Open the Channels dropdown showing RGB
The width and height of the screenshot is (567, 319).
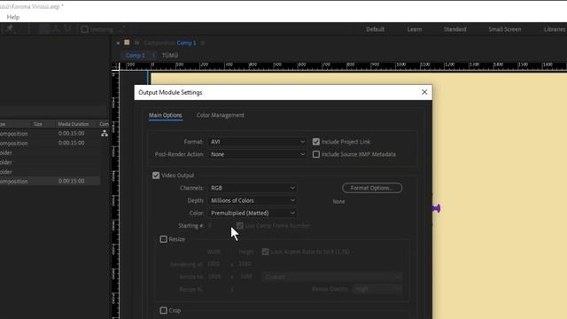pos(252,188)
